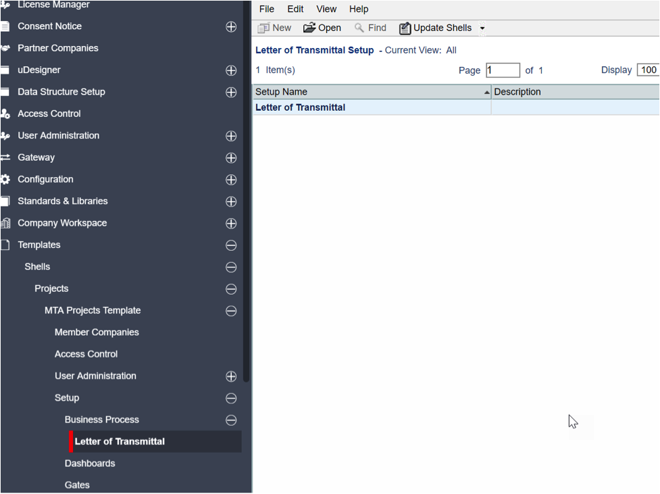Expand the top-level User Administration node
660x494 pixels.
point(231,136)
